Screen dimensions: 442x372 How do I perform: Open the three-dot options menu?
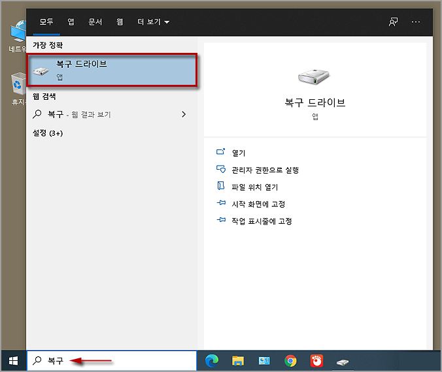tap(416, 22)
